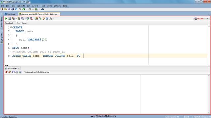Click the binoculars Find icon
Screen dimensions: 211x118
(x=43, y=9)
